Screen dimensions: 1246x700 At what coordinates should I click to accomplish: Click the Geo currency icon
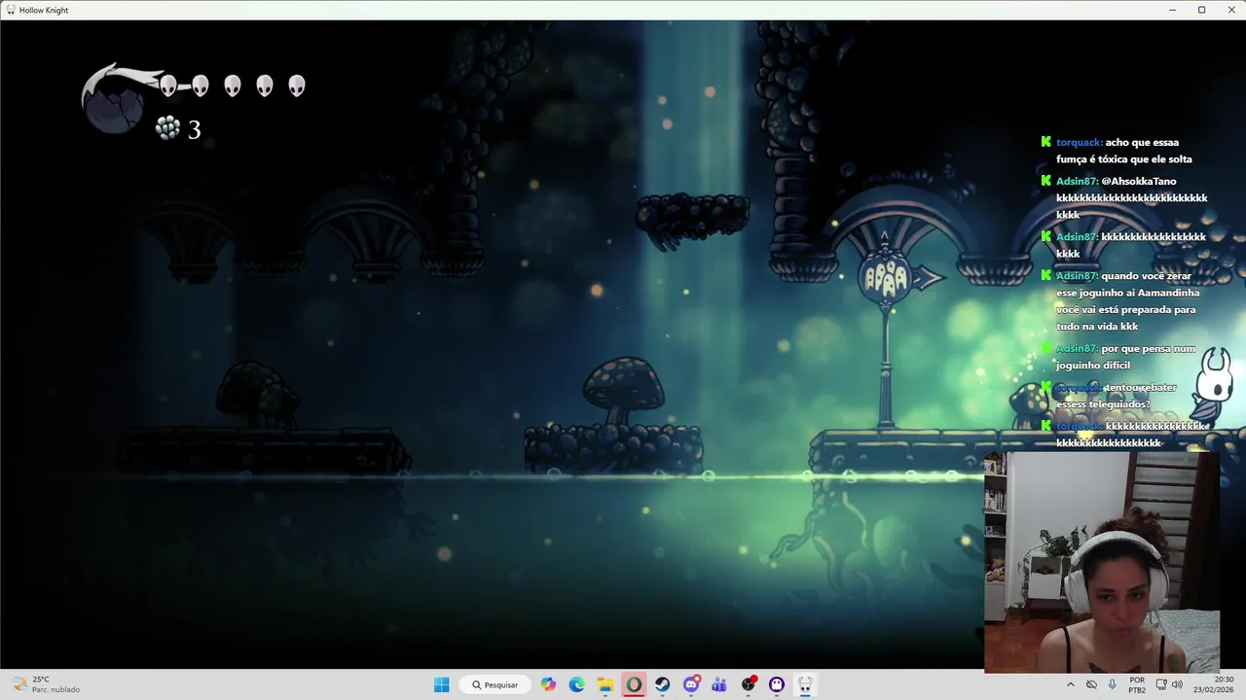[167, 127]
